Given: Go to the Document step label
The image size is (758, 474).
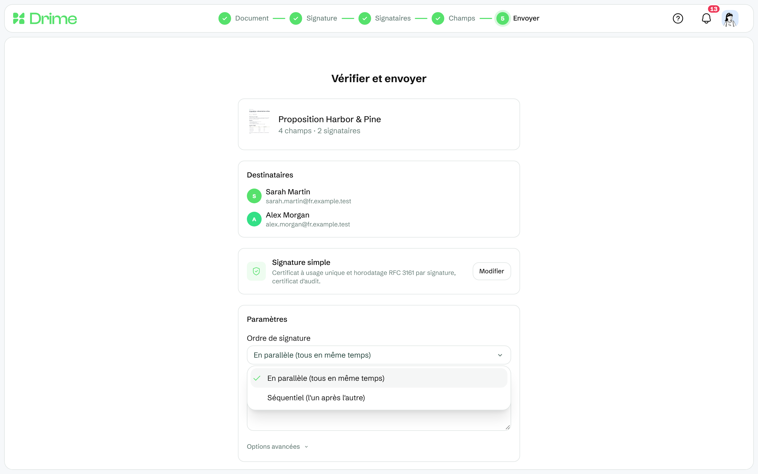Looking at the screenshot, I should [252, 18].
